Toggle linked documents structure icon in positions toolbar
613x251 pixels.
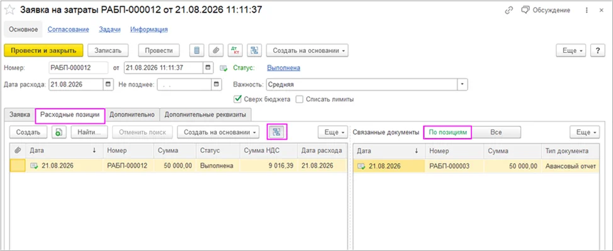point(277,132)
